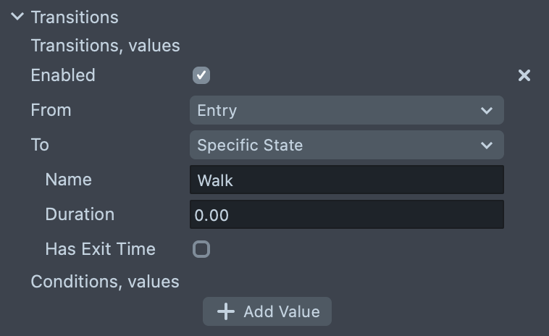This screenshot has width=549, height=336.
Task: Uncheck the Enabled checkbox
Action: point(201,75)
